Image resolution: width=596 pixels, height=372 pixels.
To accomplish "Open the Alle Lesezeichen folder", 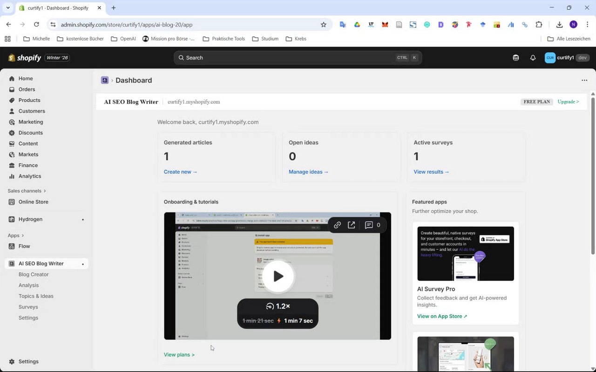I will tap(569, 39).
